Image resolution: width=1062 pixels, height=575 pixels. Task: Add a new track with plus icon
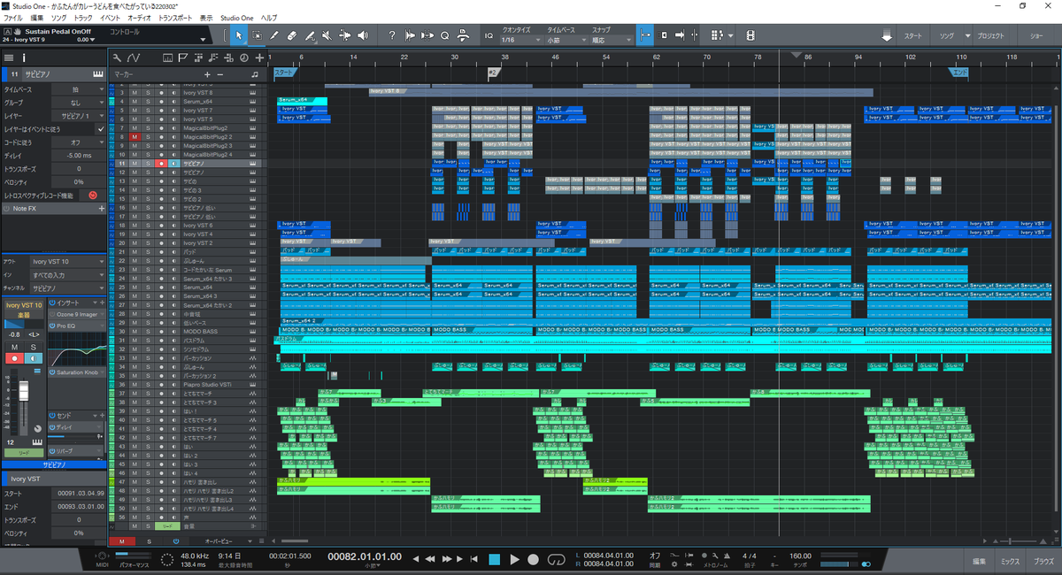tap(258, 57)
